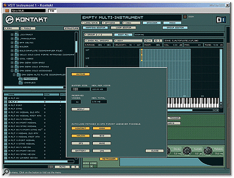Click the patch icon beside A FLT STAC
This screenshot has width=234, height=178.
click(x=6, y=109)
